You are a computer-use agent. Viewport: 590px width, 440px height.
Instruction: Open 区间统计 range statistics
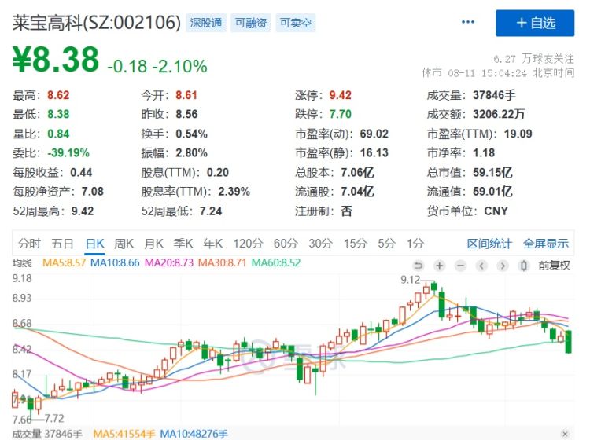489,244
